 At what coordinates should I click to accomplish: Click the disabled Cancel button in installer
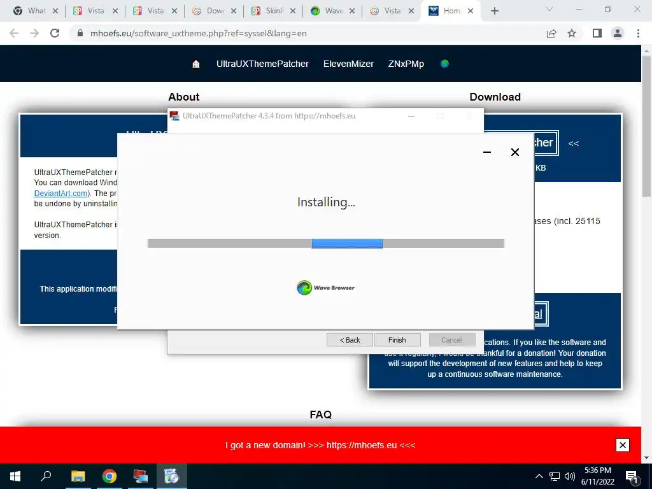(452, 340)
